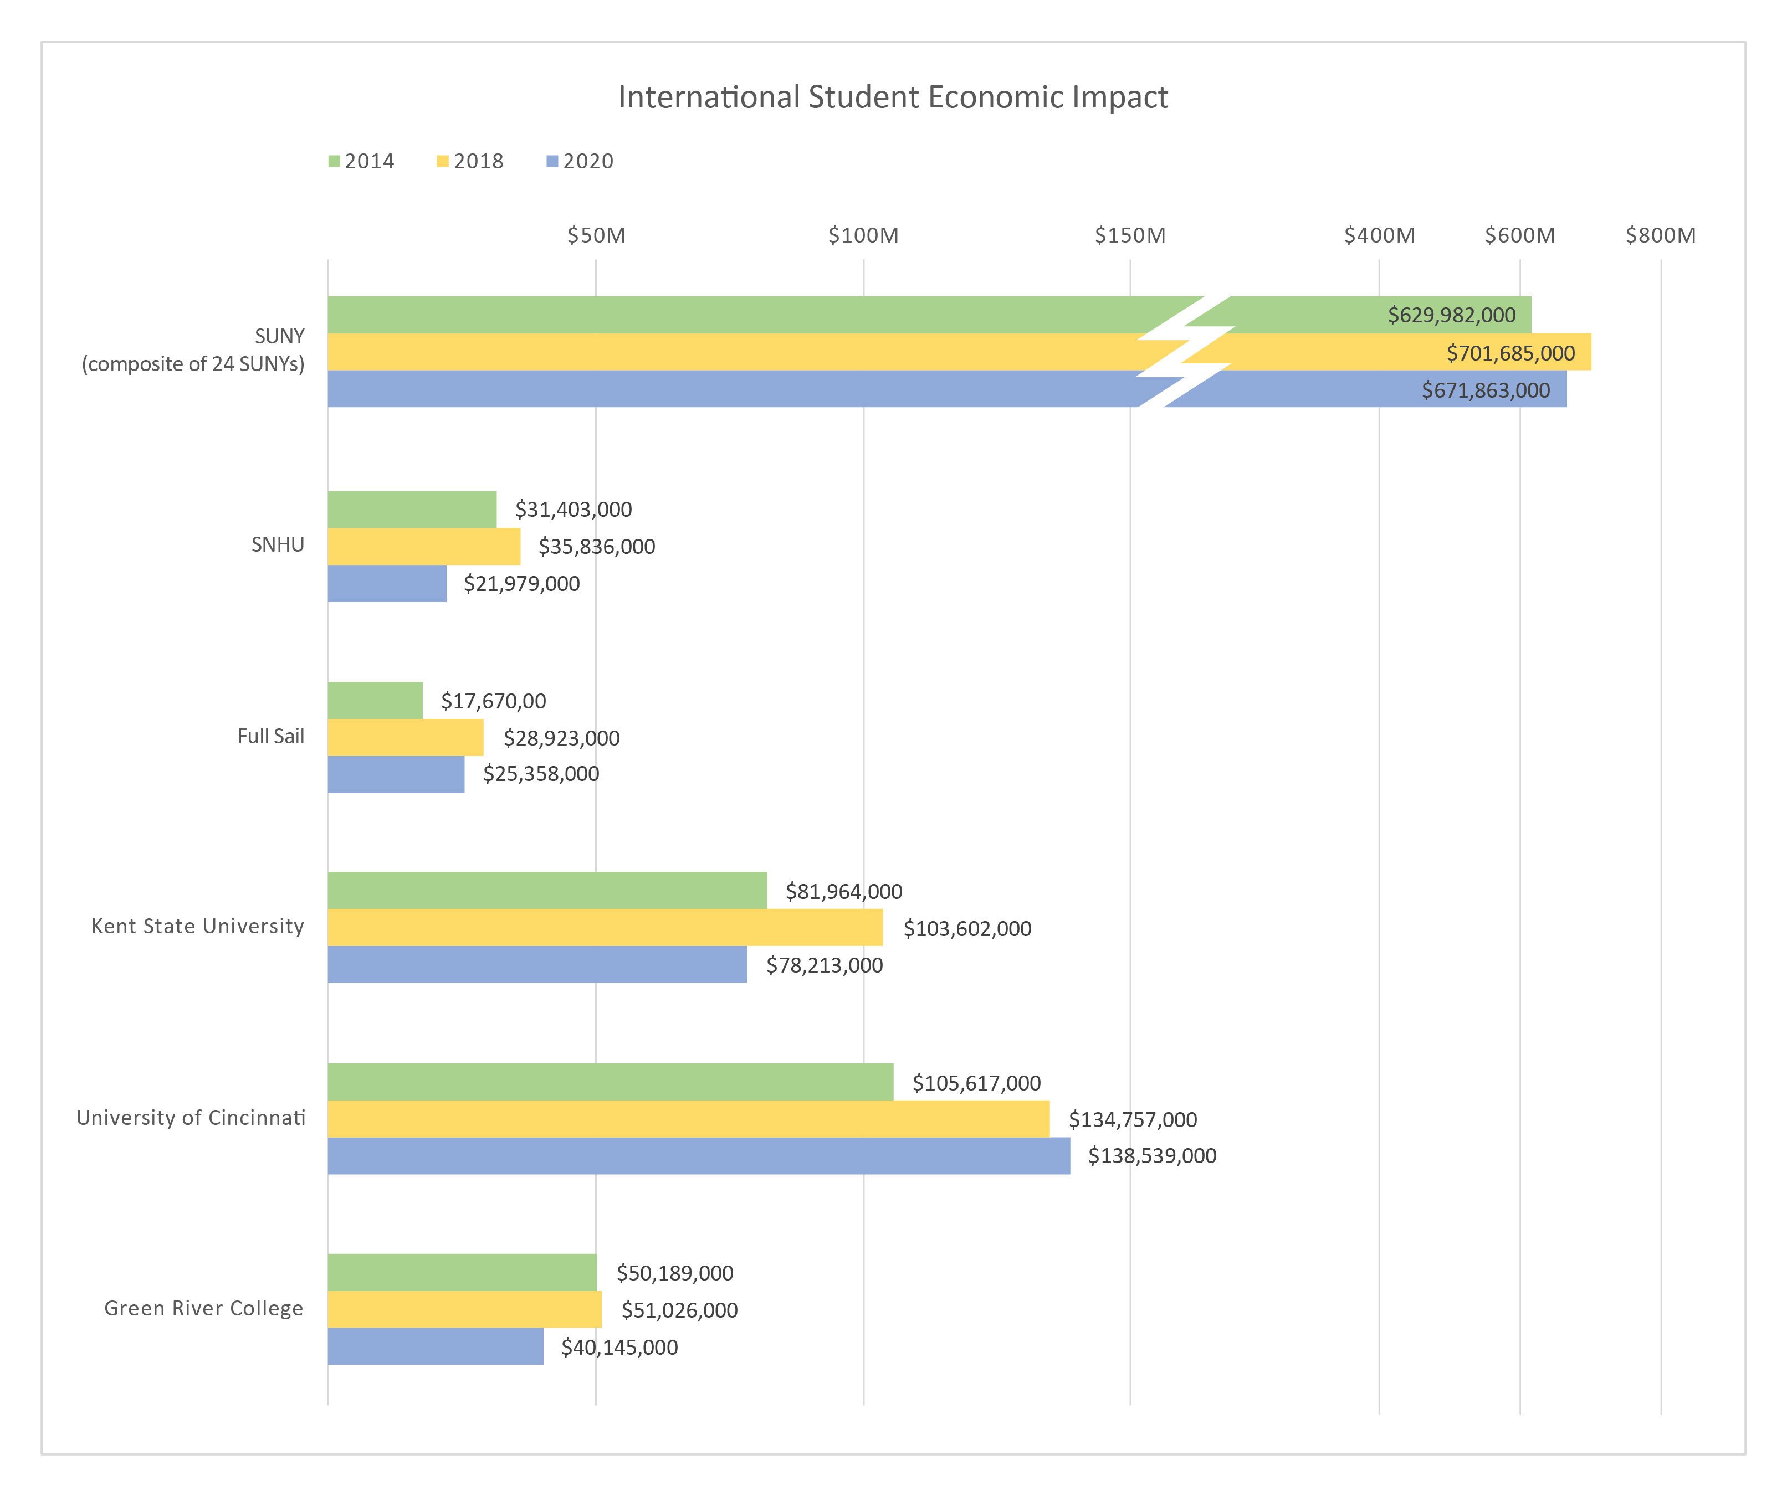Select Green River College 2014 green bar
1787x1496 pixels.
point(461,1272)
